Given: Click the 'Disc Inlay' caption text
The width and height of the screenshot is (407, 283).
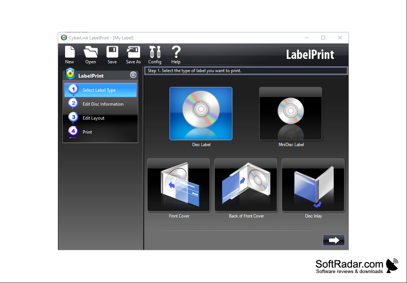Looking at the screenshot, I should tap(313, 216).
